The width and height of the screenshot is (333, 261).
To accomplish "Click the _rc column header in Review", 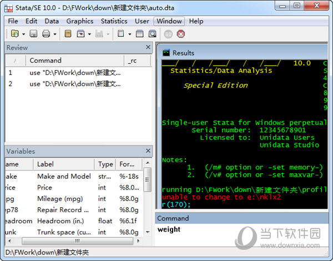I will click(137, 61).
